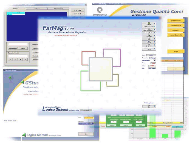Click the Percorso file field in FatMag
The height and width of the screenshot is (144, 192).
[x=152, y=58]
